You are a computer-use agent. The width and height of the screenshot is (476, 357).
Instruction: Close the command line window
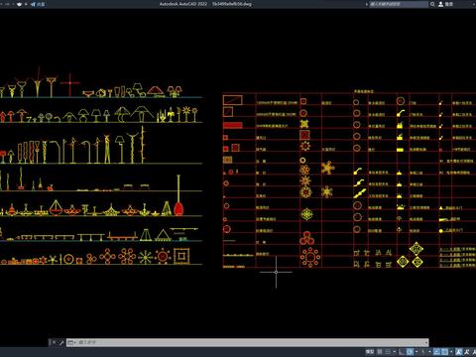coord(54,342)
